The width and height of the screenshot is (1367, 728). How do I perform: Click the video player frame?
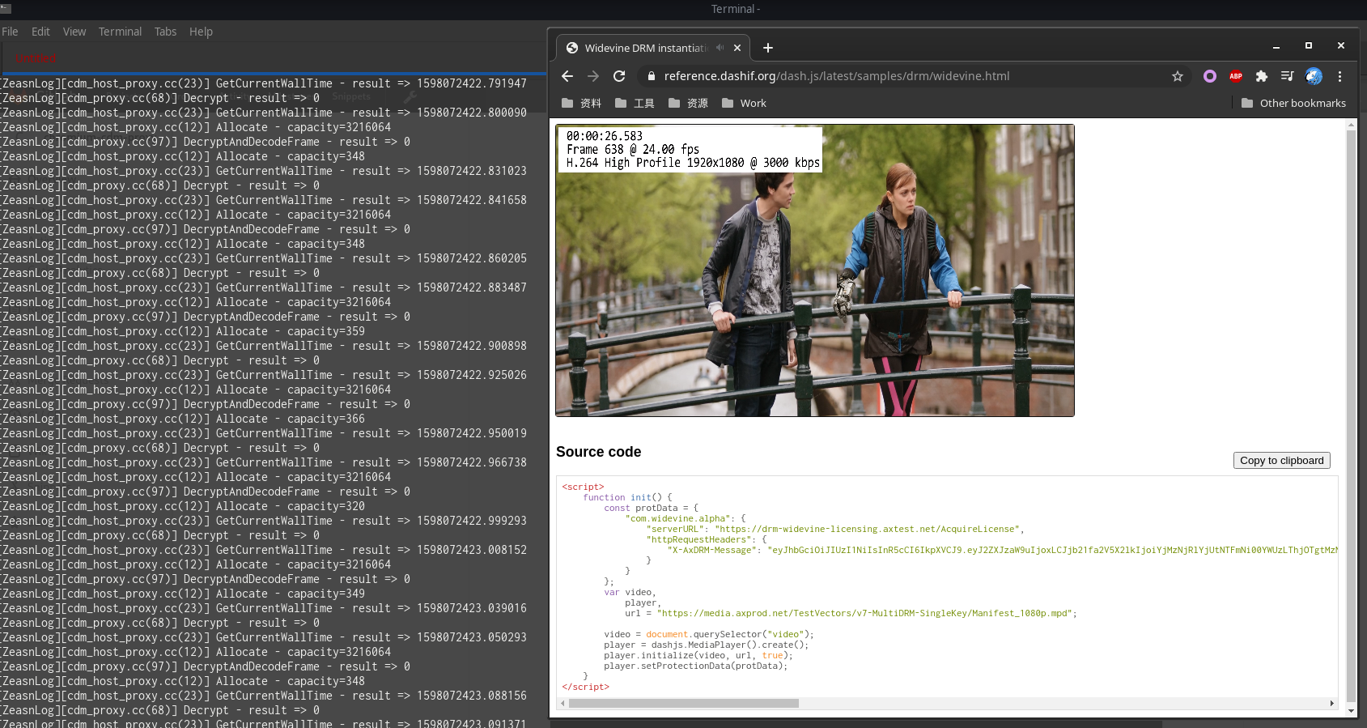point(815,270)
